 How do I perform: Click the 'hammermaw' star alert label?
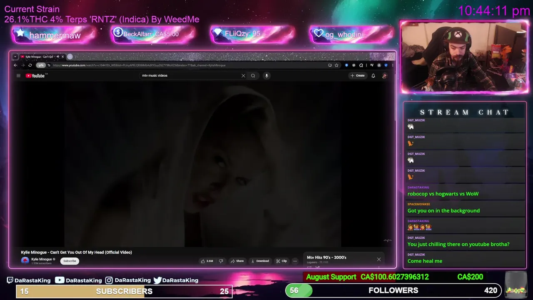tap(55, 35)
